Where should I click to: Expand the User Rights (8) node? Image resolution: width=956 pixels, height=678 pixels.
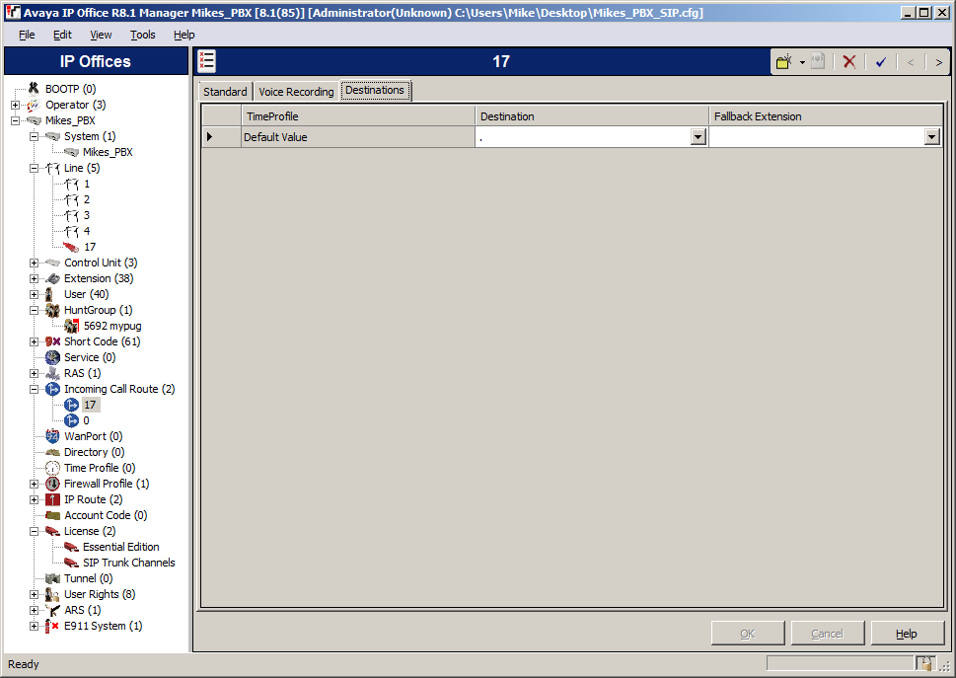click(35, 594)
